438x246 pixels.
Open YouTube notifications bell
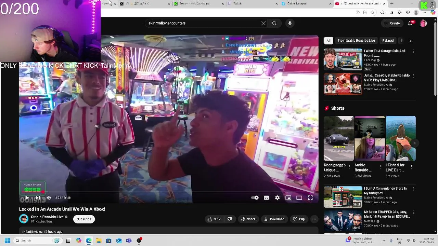(410, 23)
